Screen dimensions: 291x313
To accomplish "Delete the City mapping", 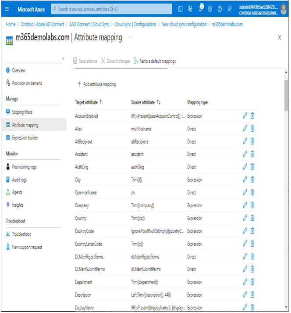I will 252,180.
